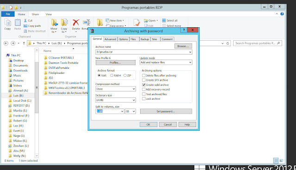This screenshot has width=296, height=170.
Task: Confirm archiving with OK button
Action: click(148, 125)
